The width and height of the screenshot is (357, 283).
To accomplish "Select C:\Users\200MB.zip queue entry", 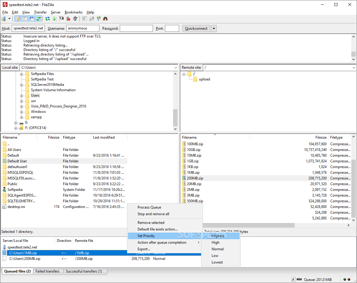I will (x=101, y=258).
